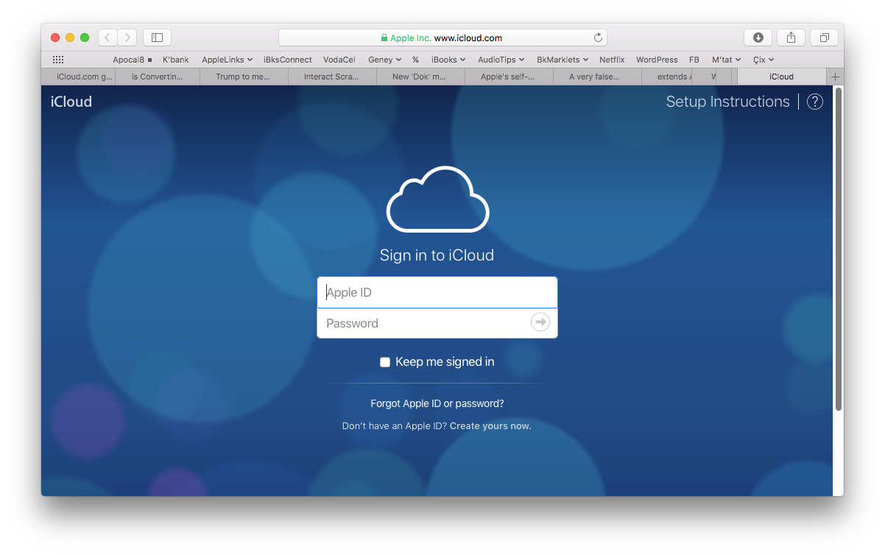Open the Downloads button in toolbar
This screenshot has height=555, width=885.
[758, 38]
